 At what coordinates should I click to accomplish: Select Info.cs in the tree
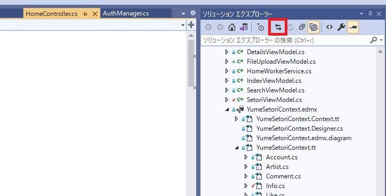point(275,186)
